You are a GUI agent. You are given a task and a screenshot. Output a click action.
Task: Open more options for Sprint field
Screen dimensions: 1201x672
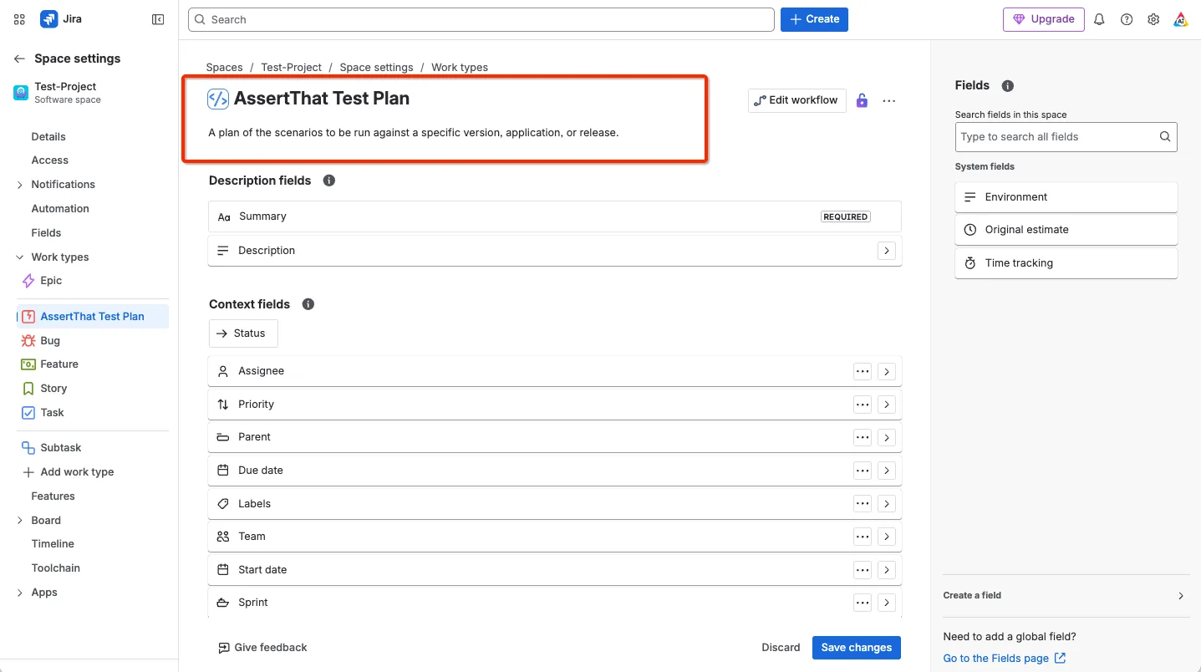pyautogui.click(x=863, y=603)
